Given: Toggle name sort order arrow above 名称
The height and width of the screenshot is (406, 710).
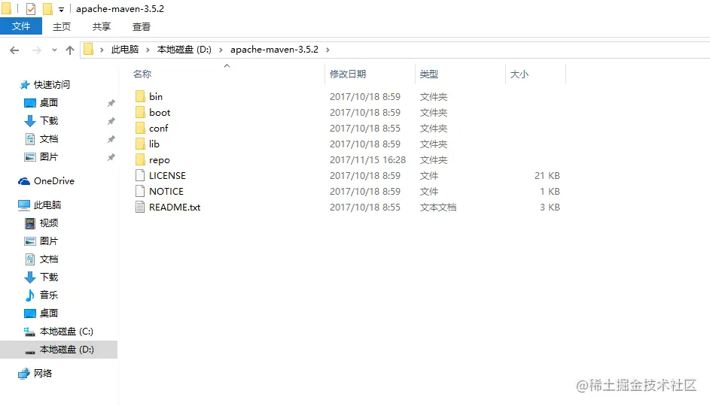Looking at the screenshot, I should [227, 66].
